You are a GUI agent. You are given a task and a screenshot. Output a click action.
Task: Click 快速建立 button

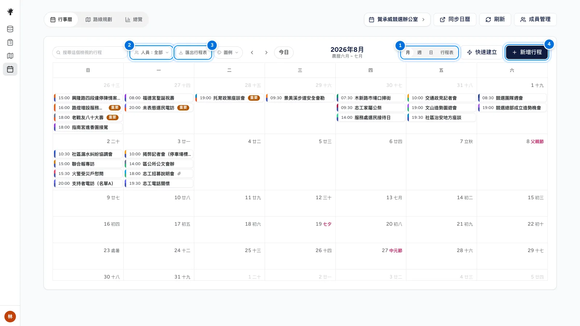pyautogui.click(x=482, y=53)
